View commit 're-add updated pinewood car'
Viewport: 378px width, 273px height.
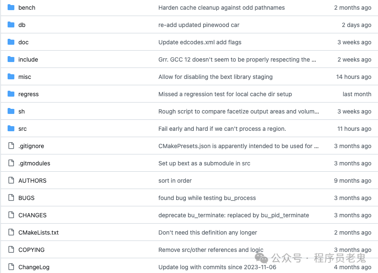coord(199,25)
